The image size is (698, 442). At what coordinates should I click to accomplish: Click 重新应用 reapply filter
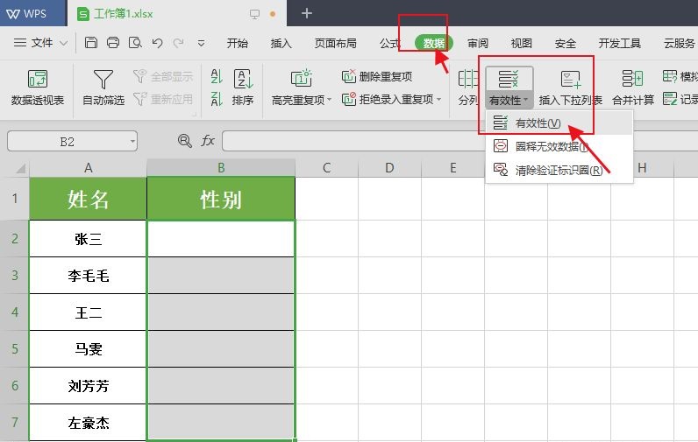click(163, 99)
